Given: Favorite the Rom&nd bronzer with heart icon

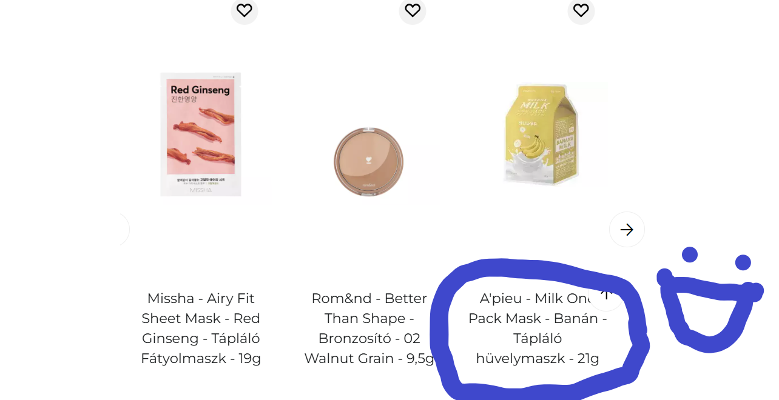Looking at the screenshot, I should click(x=413, y=10).
